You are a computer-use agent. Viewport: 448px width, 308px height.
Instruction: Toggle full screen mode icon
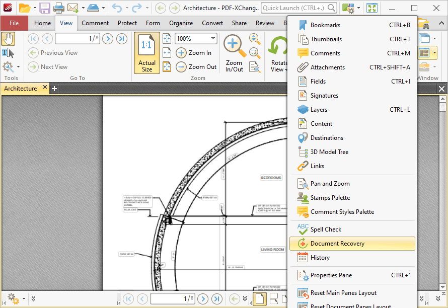(x=372, y=8)
